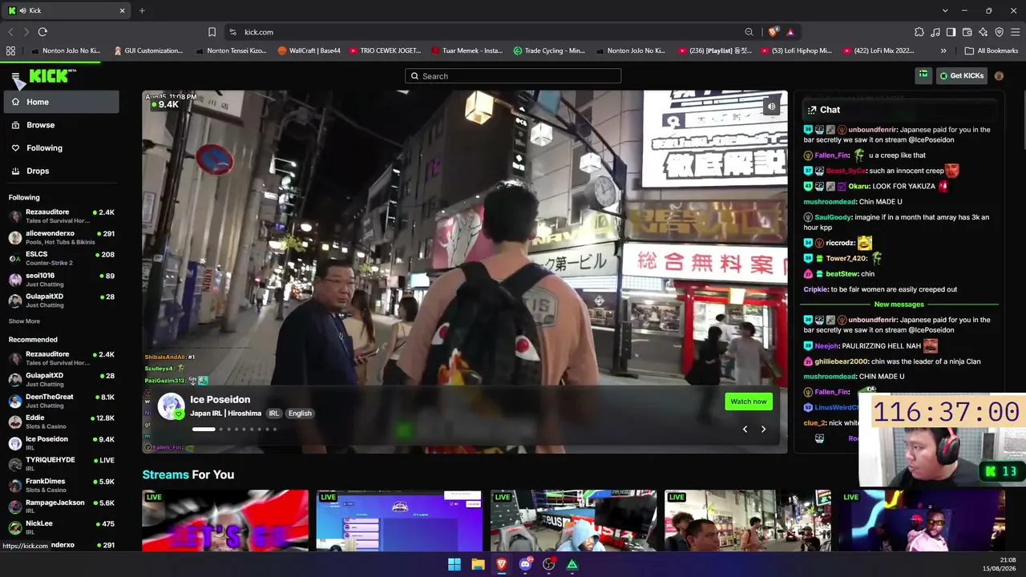Click the Watch now button
1026x577 pixels.
point(749,401)
